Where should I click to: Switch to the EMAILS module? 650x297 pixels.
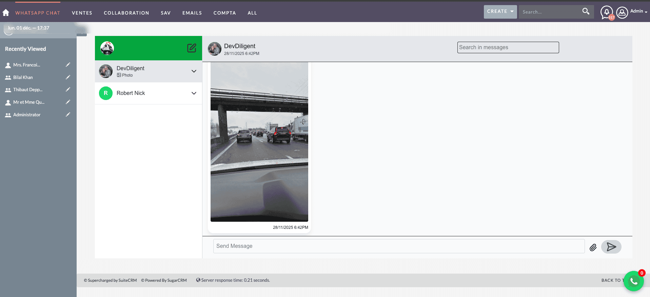(192, 13)
